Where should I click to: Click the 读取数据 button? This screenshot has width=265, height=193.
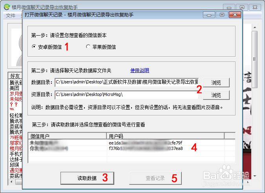click(x=87, y=178)
